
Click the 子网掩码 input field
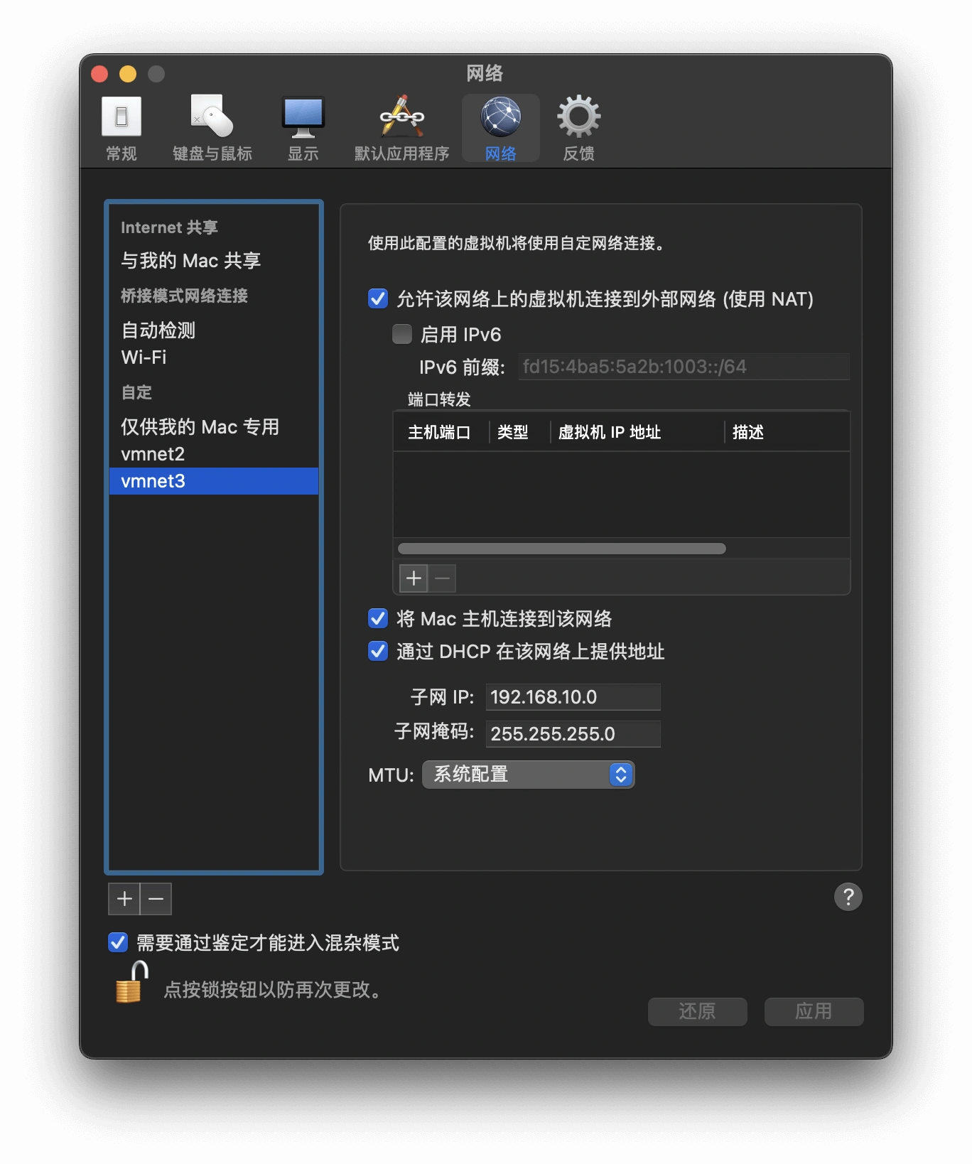coord(573,734)
